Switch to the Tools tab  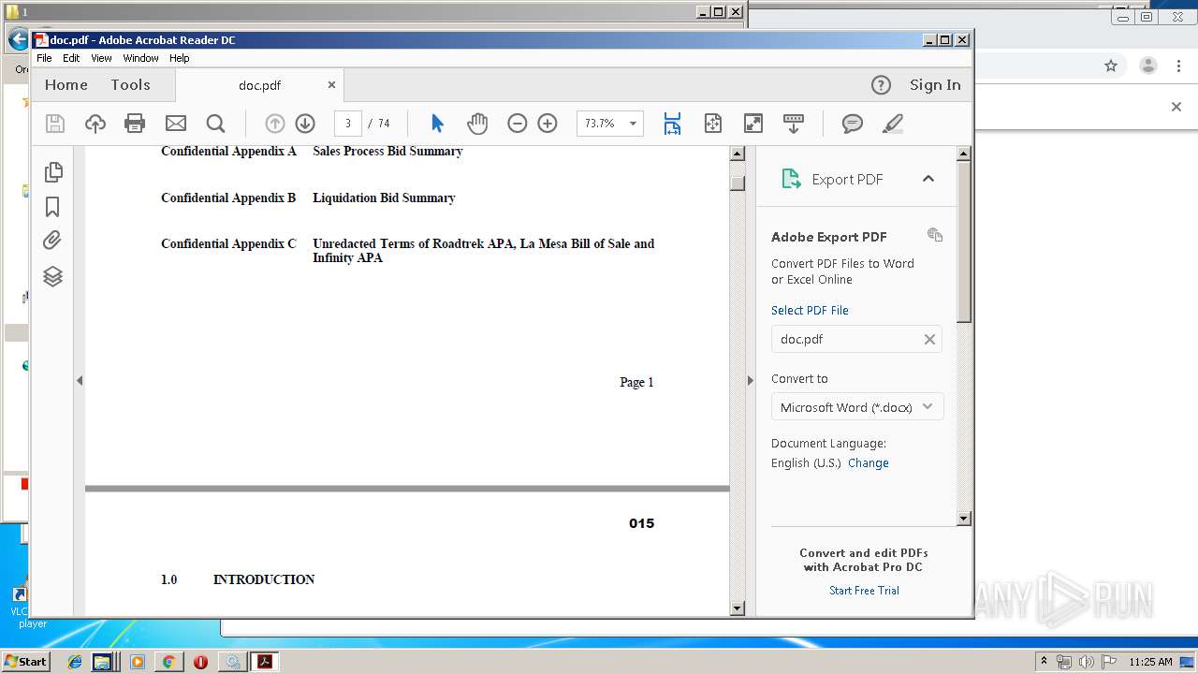pyautogui.click(x=130, y=85)
